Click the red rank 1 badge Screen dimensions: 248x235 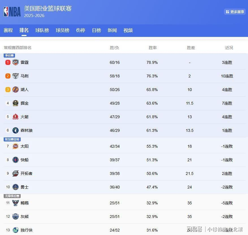point(8,62)
